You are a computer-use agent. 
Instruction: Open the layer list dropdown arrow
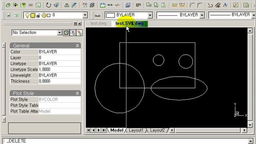85,15
